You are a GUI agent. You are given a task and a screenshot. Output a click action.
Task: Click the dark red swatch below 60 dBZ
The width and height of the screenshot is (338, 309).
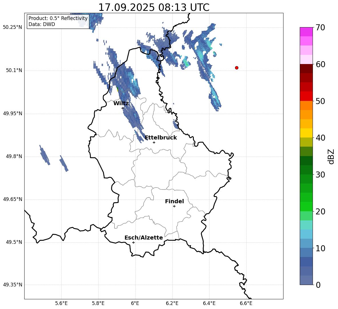pos(306,69)
